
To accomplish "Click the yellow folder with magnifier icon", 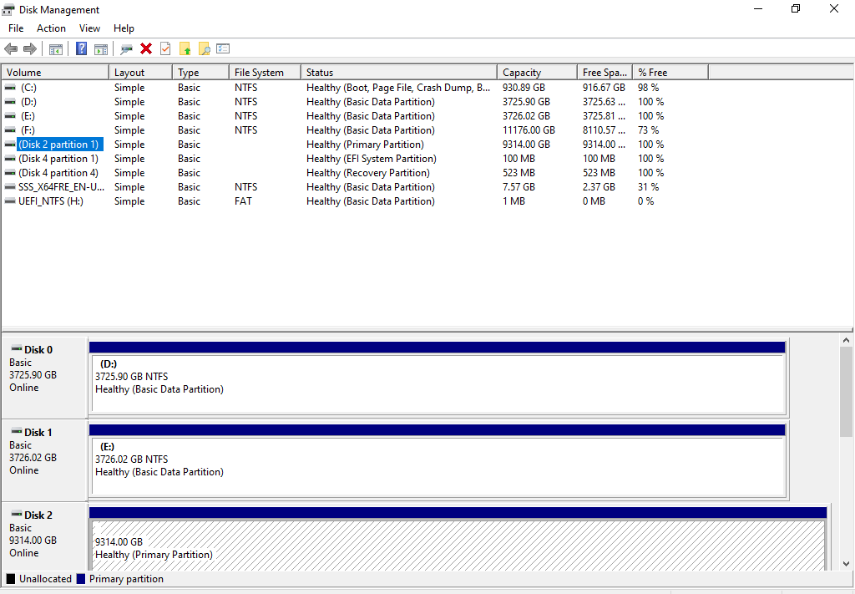I will click(204, 49).
